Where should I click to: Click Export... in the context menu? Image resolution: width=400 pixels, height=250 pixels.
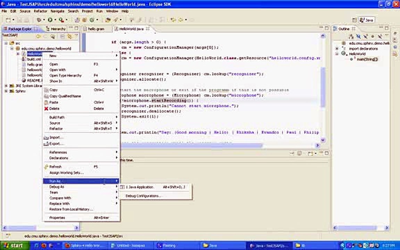[81, 144]
